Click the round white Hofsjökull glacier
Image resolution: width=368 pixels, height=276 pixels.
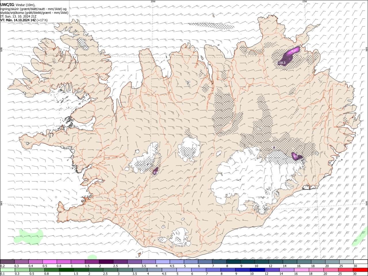click(x=189, y=149)
